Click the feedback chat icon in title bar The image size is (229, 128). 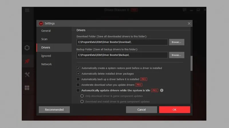(x=184, y=10)
